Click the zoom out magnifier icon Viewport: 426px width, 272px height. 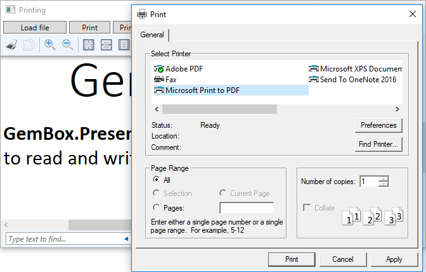tap(67, 45)
